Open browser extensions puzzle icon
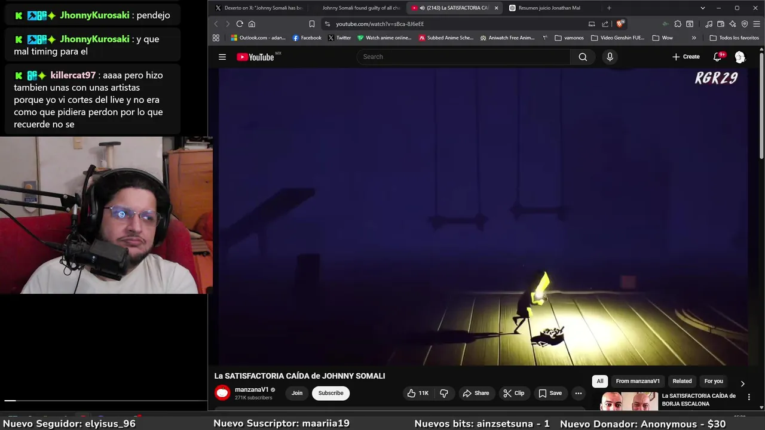 (x=678, y=24)
